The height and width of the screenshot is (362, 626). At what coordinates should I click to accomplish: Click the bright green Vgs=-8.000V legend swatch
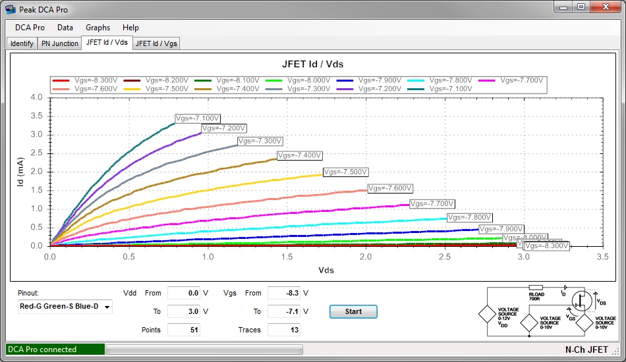point(274,80)
